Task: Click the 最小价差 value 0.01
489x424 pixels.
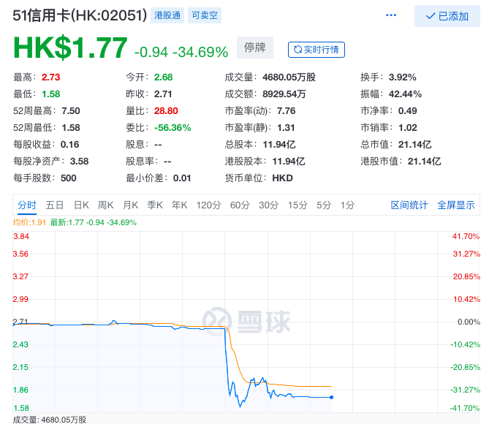Action: pyautogui.click(x=182, y=178)
